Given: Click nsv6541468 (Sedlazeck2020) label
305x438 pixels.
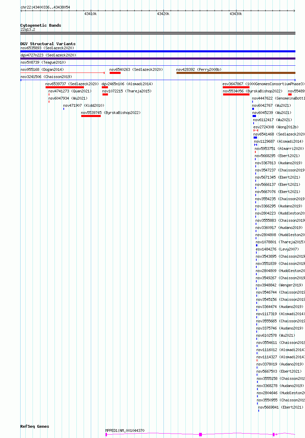Looking at the screenshot, I should click(279, 134).
